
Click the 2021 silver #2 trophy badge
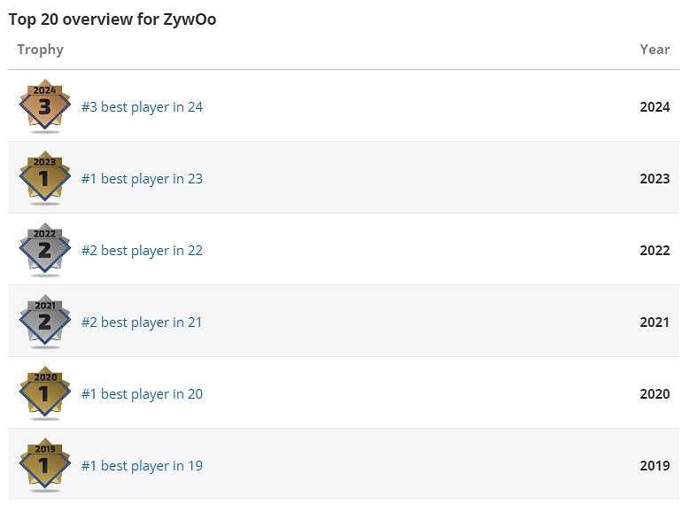44,322
